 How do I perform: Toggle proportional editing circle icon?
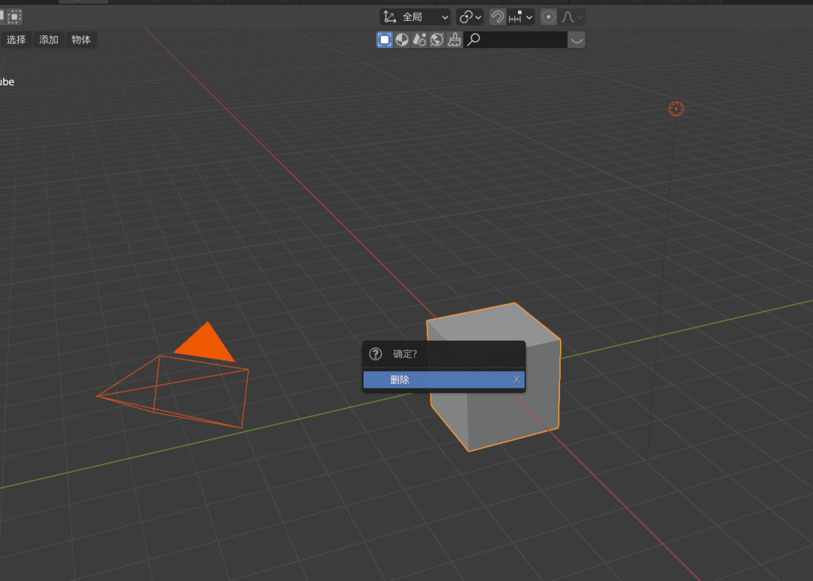click(x=548, y=17)
